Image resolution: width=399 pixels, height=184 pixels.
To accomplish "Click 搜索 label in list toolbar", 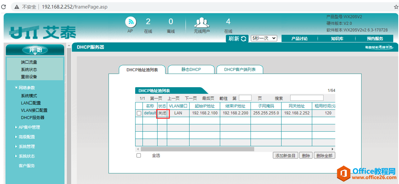I will [x=279, y=98].
